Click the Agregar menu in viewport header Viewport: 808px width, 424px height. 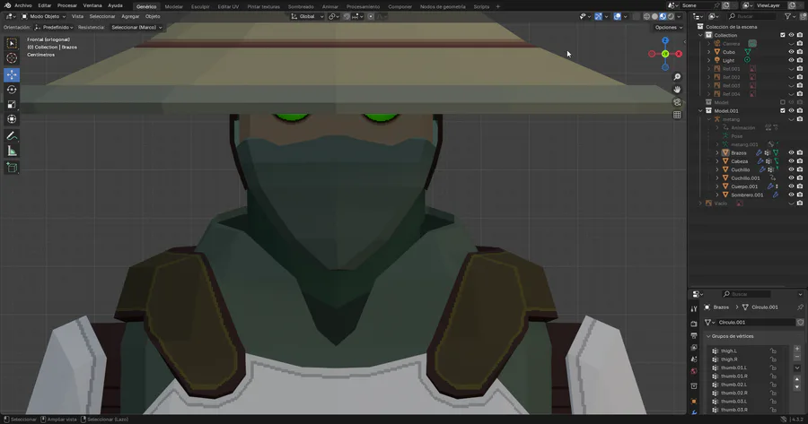[130, 16]
